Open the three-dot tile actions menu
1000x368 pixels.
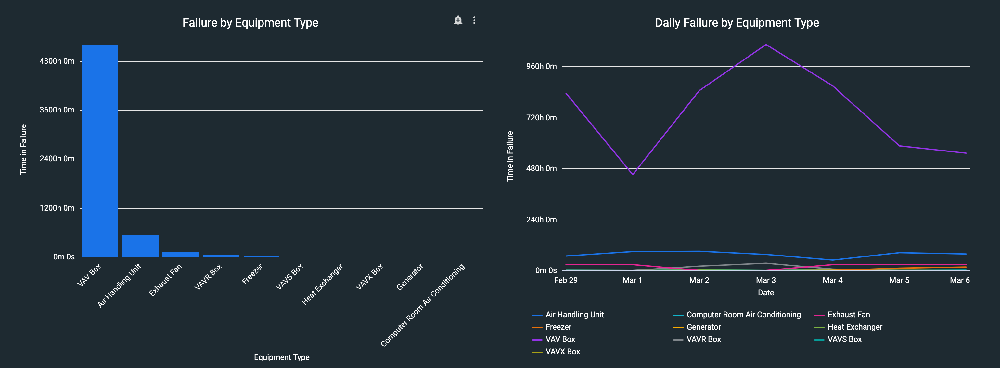tap(474, 20)
